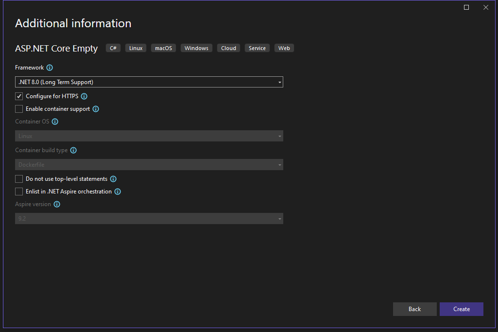Click the ASP.NET Core Empty title

pos(56,48)
